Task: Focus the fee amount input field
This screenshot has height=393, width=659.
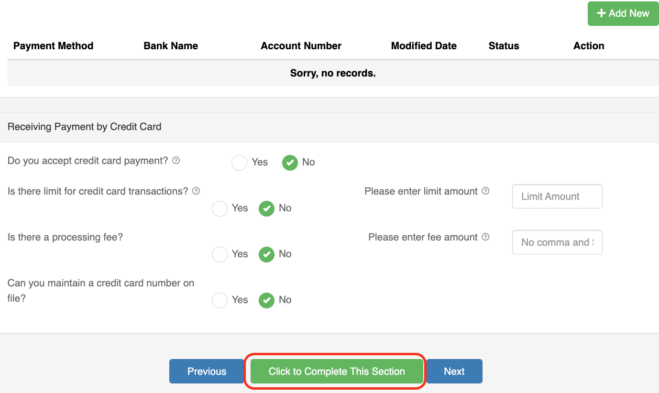Action: (x=557, y=242)
